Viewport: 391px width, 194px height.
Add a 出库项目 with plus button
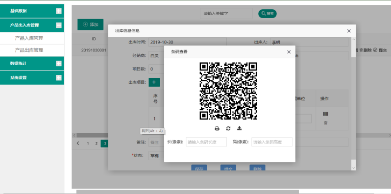154,82
